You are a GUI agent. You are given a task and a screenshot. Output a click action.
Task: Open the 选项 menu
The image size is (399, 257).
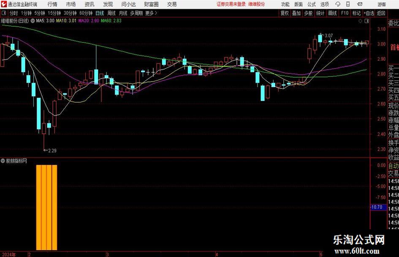[324, 4]
